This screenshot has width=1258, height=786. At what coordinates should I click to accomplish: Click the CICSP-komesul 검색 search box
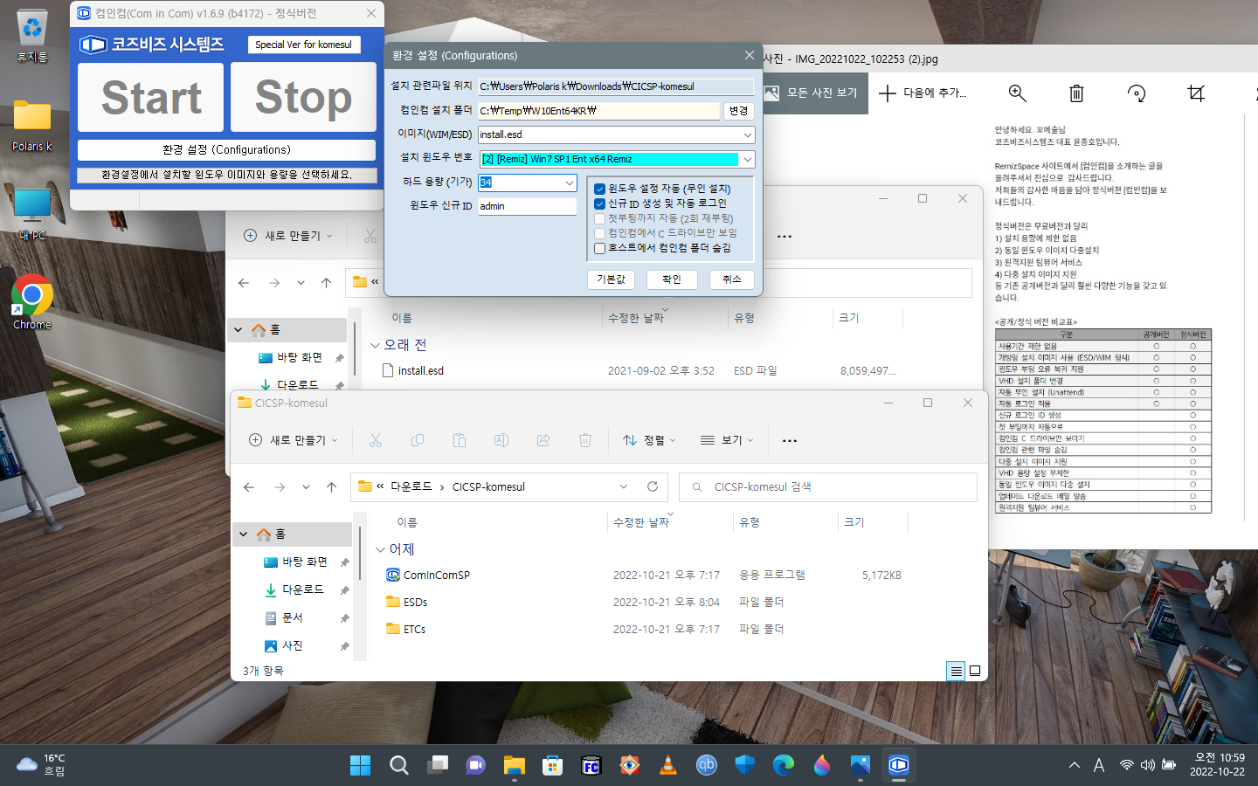(x=828, y=486)
